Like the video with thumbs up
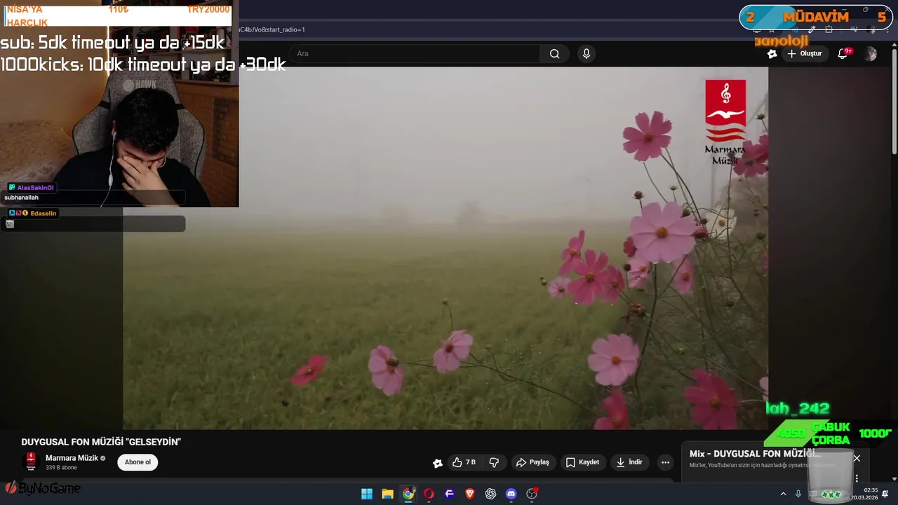Screen dimensions: 898x505 click(464, 462)
